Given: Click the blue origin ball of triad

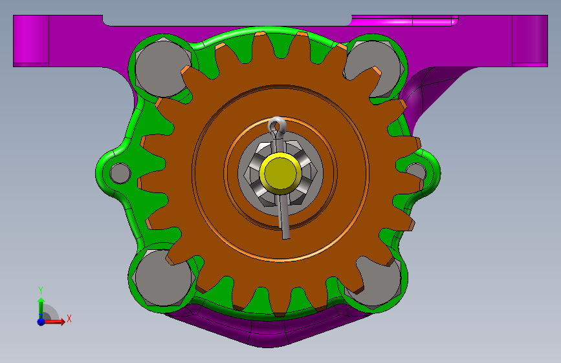Looking at the screenshot, I should [41, 322].
